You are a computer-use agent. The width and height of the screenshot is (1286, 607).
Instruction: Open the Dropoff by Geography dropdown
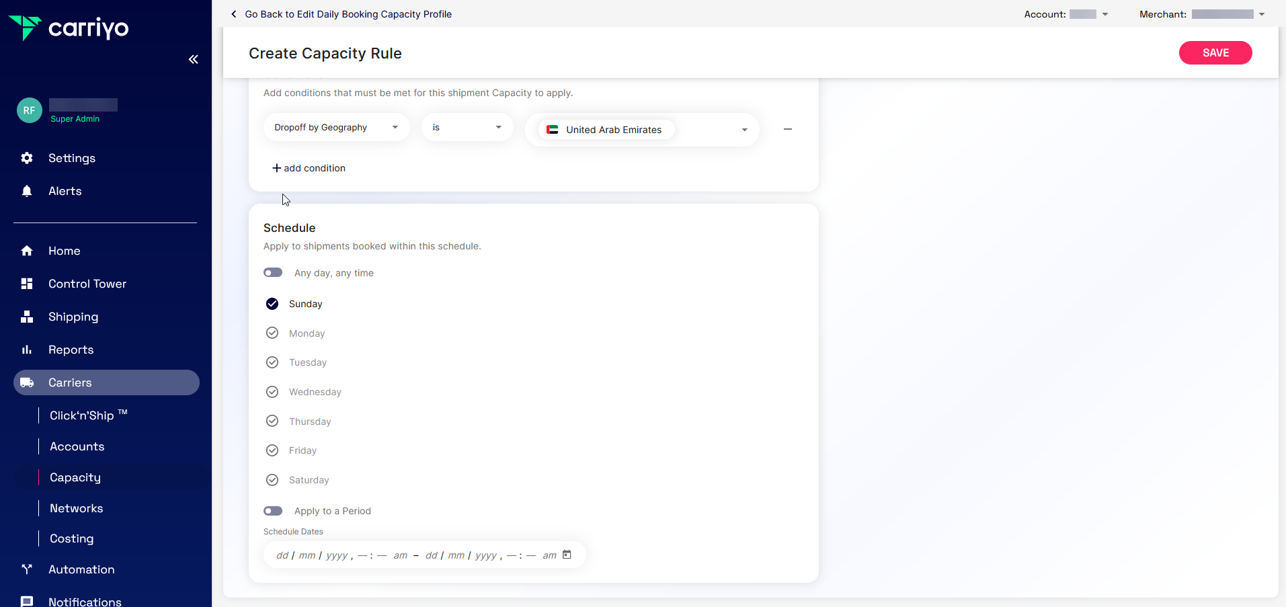[x=336, y=128]
